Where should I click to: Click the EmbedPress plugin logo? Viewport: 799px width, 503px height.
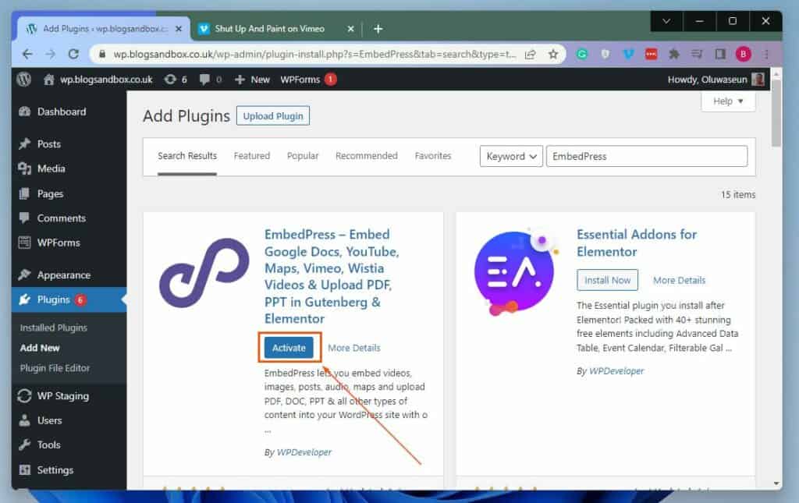point(204,273)
